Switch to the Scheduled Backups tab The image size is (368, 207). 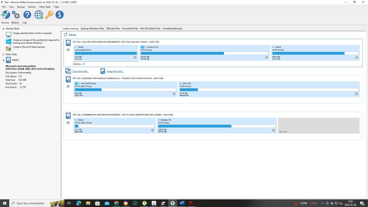[x=172, y=29]
